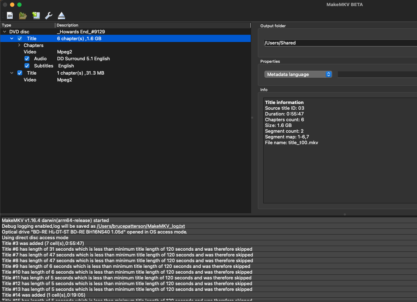Click the Output folder path field

pos(340,43)
